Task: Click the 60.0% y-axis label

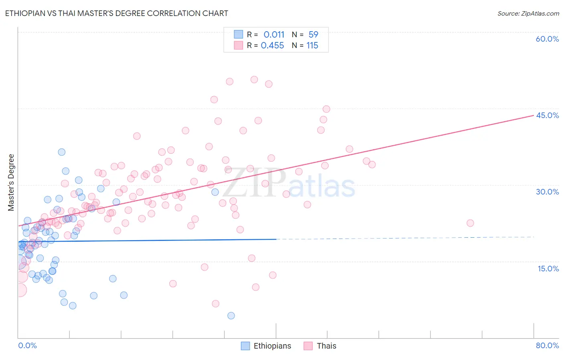Action: 547,39
